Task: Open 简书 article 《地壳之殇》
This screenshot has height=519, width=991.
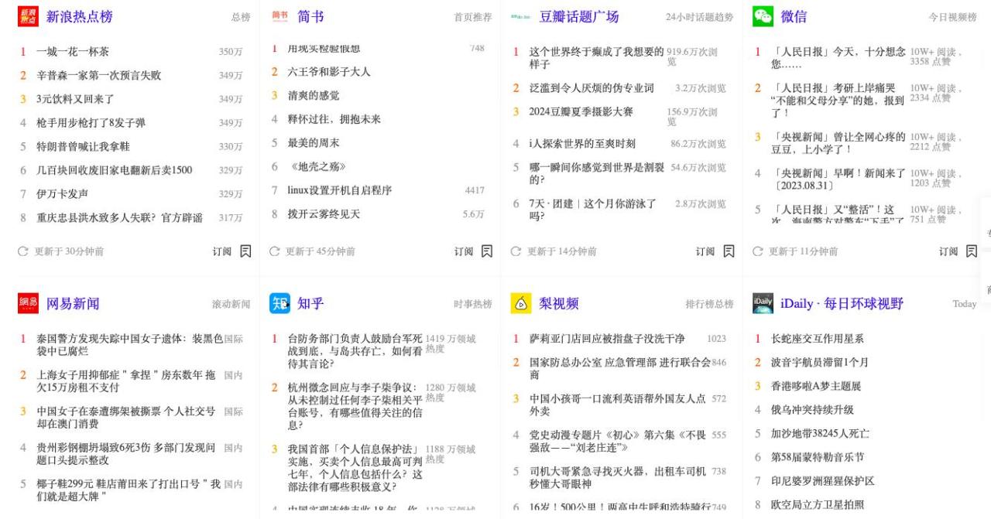Action: [317, 166]
